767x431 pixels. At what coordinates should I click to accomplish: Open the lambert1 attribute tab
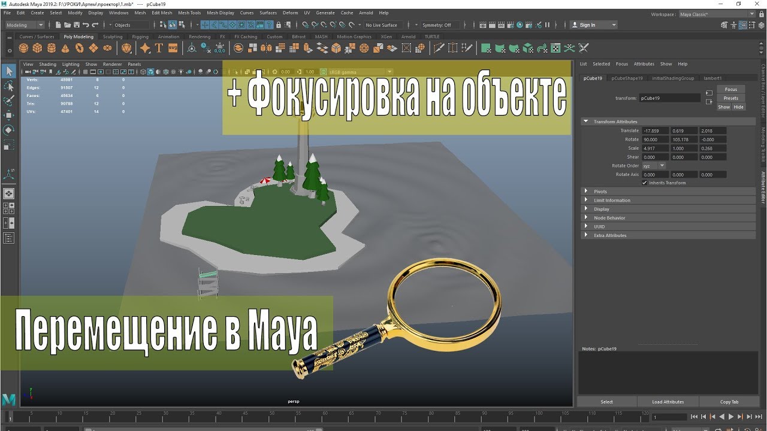click(x=712, y=78)
